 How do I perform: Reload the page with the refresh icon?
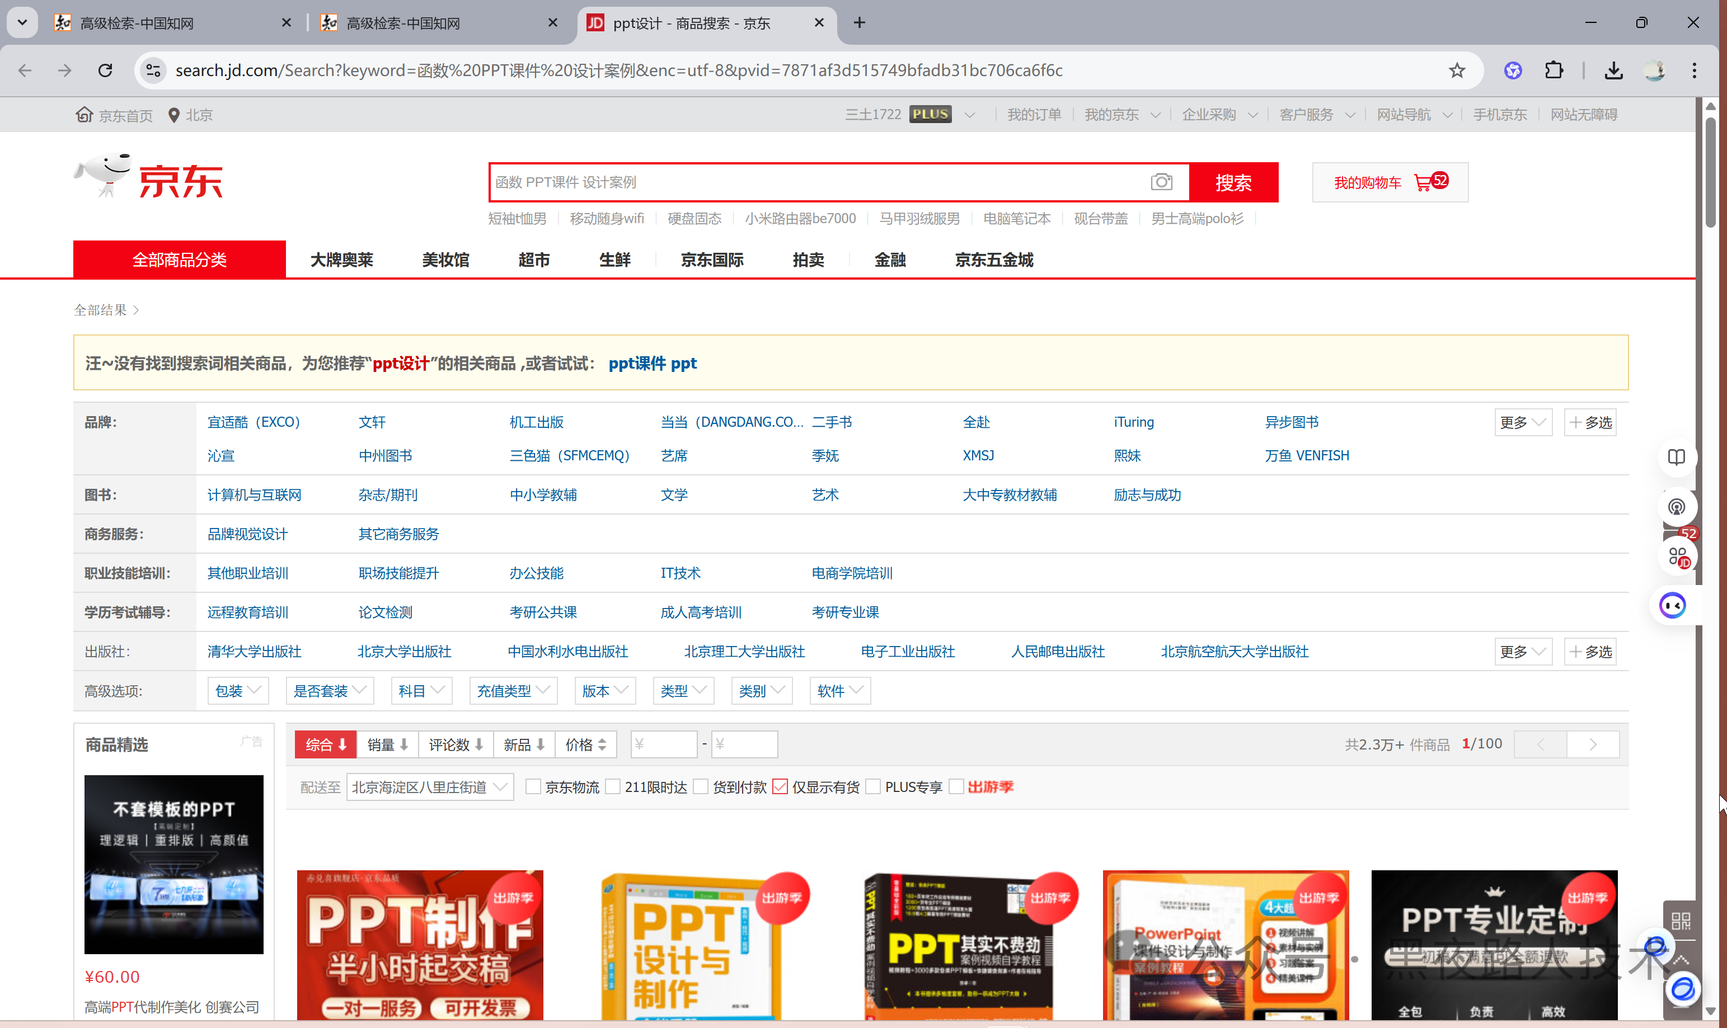105,70
